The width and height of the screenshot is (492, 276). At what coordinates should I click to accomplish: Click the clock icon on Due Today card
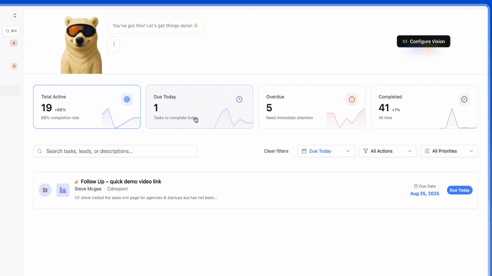[x=239, y=100]
